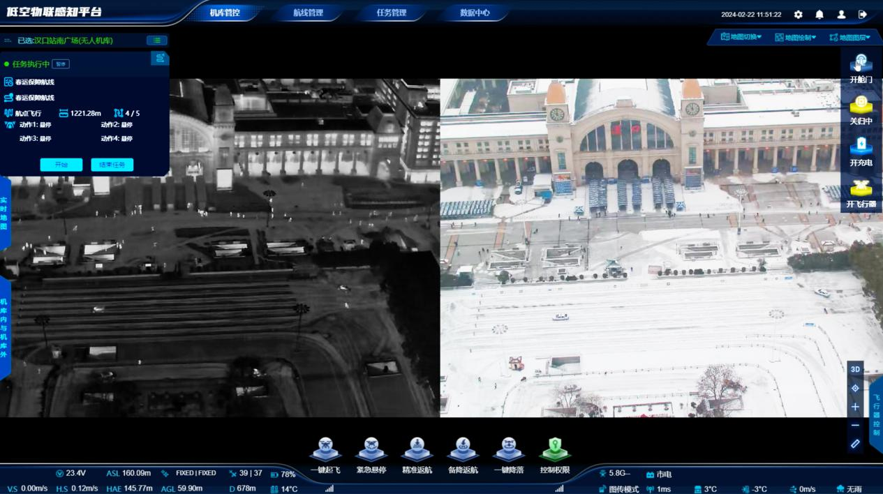Trigger 精准返航 precise return icon

tap(417, 450)
